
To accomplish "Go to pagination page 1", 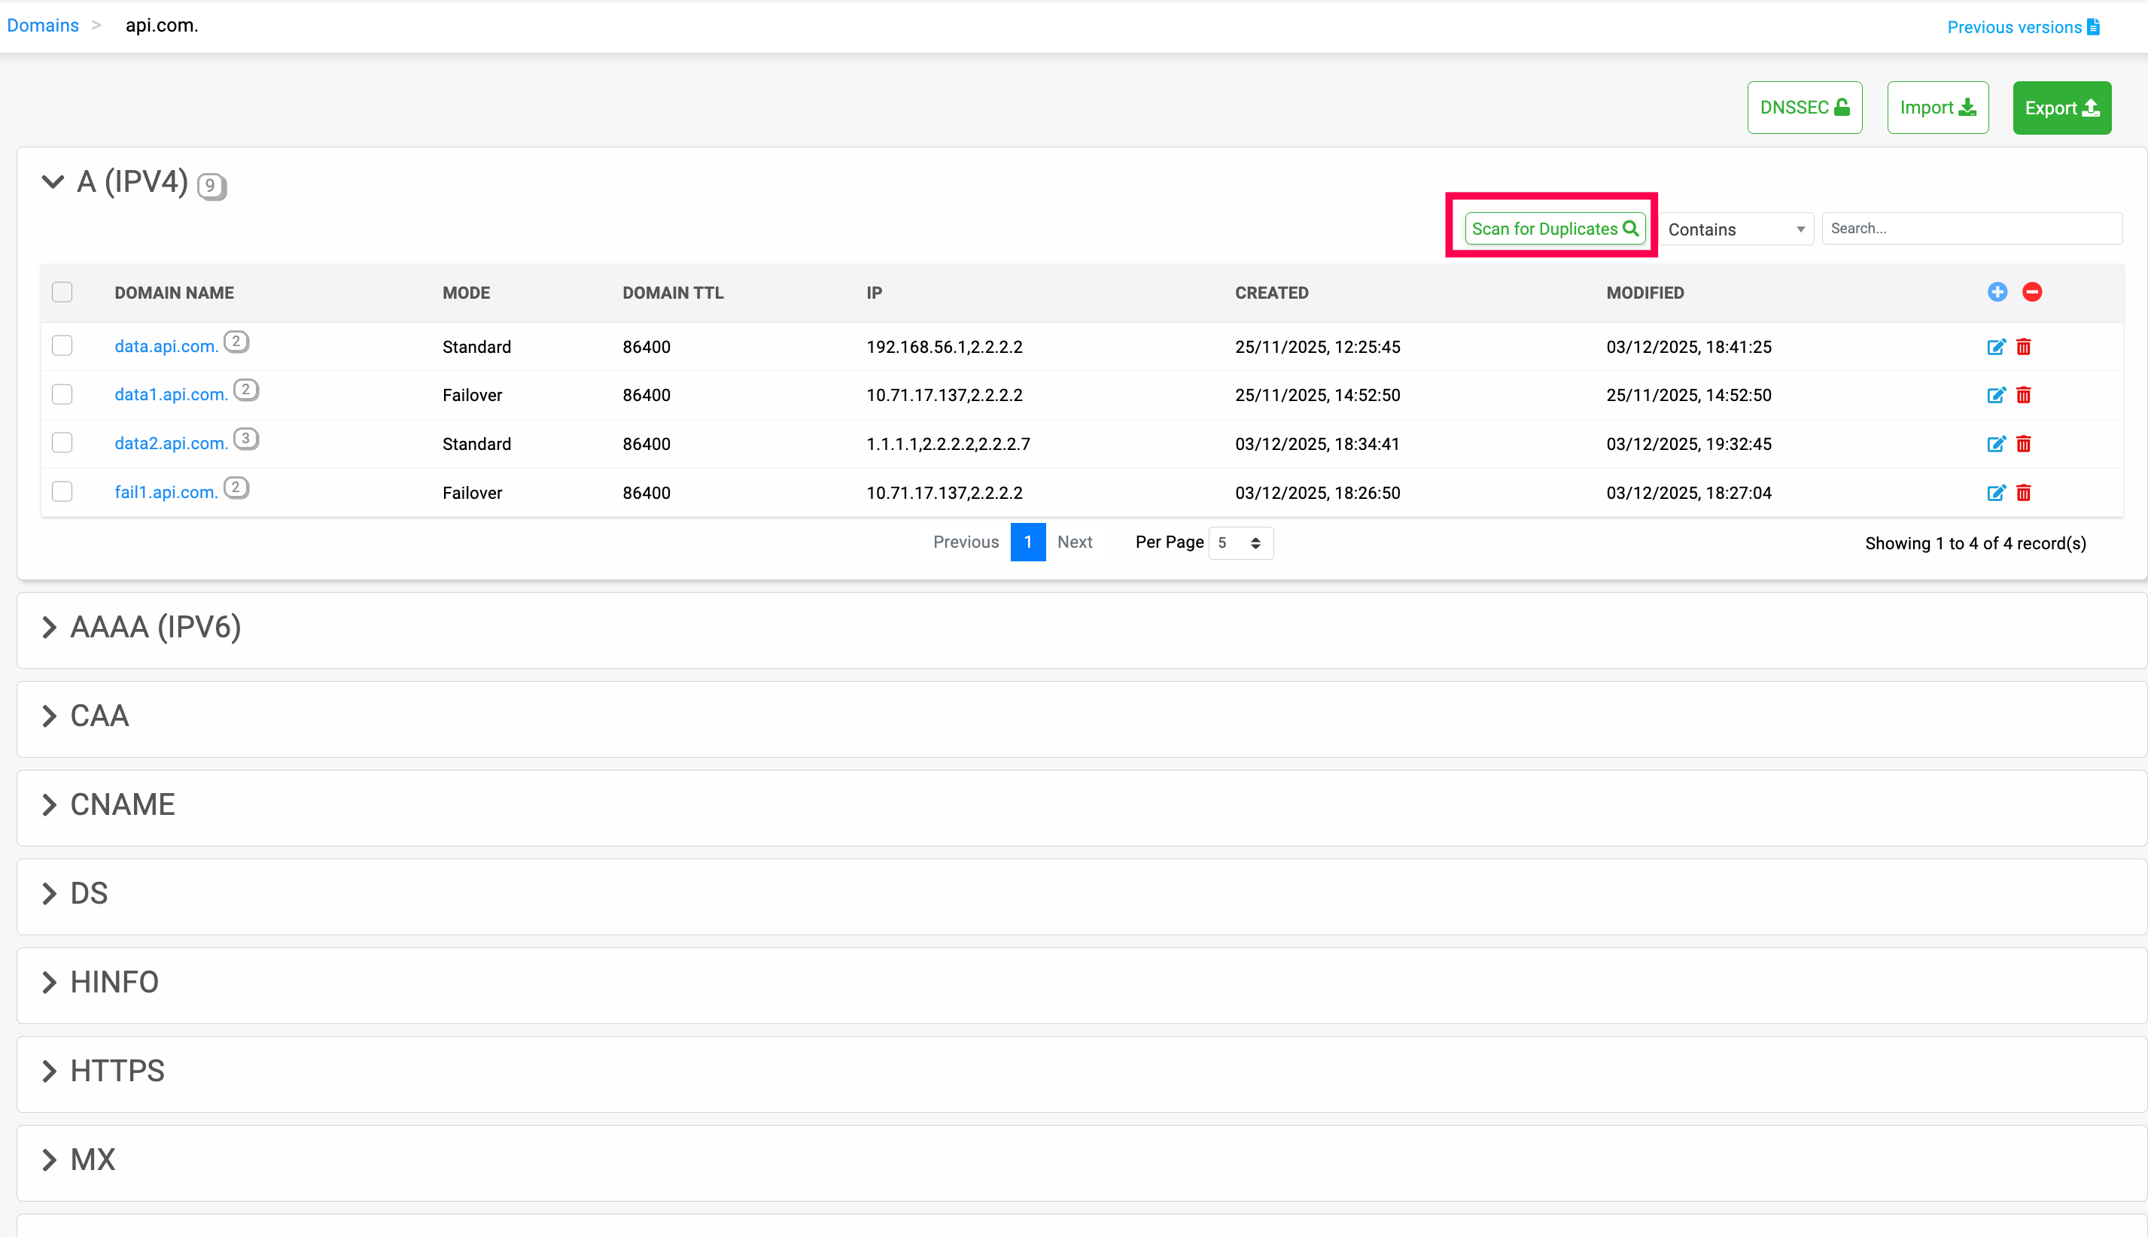I will pos(1027,542).
